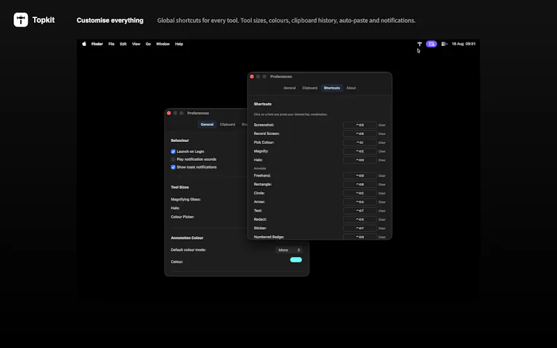Image resolution: width=557 pixels, height=348 pixels.
Task: Clear the Rectangle shortcut
Action: [382, 184]
